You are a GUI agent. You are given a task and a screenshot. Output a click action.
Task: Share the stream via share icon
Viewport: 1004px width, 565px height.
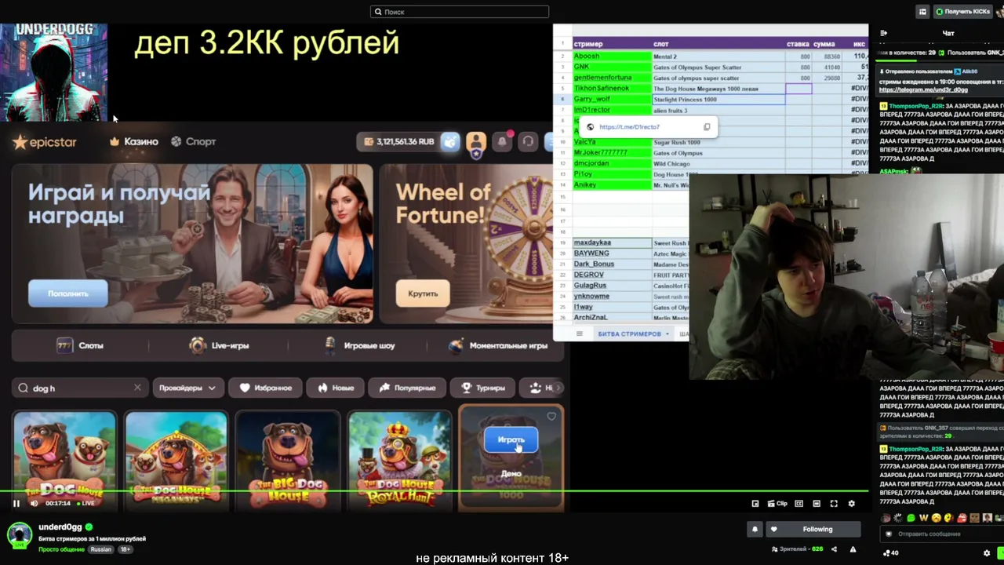pos(834,549)
